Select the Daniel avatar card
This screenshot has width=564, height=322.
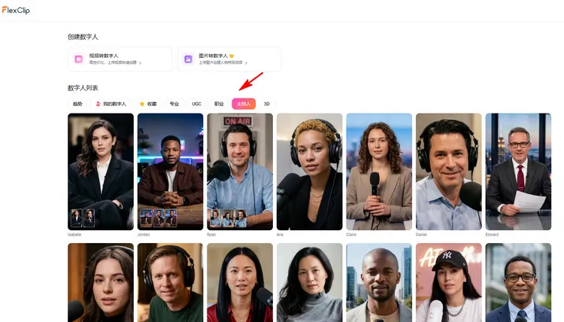coord(448,172)
